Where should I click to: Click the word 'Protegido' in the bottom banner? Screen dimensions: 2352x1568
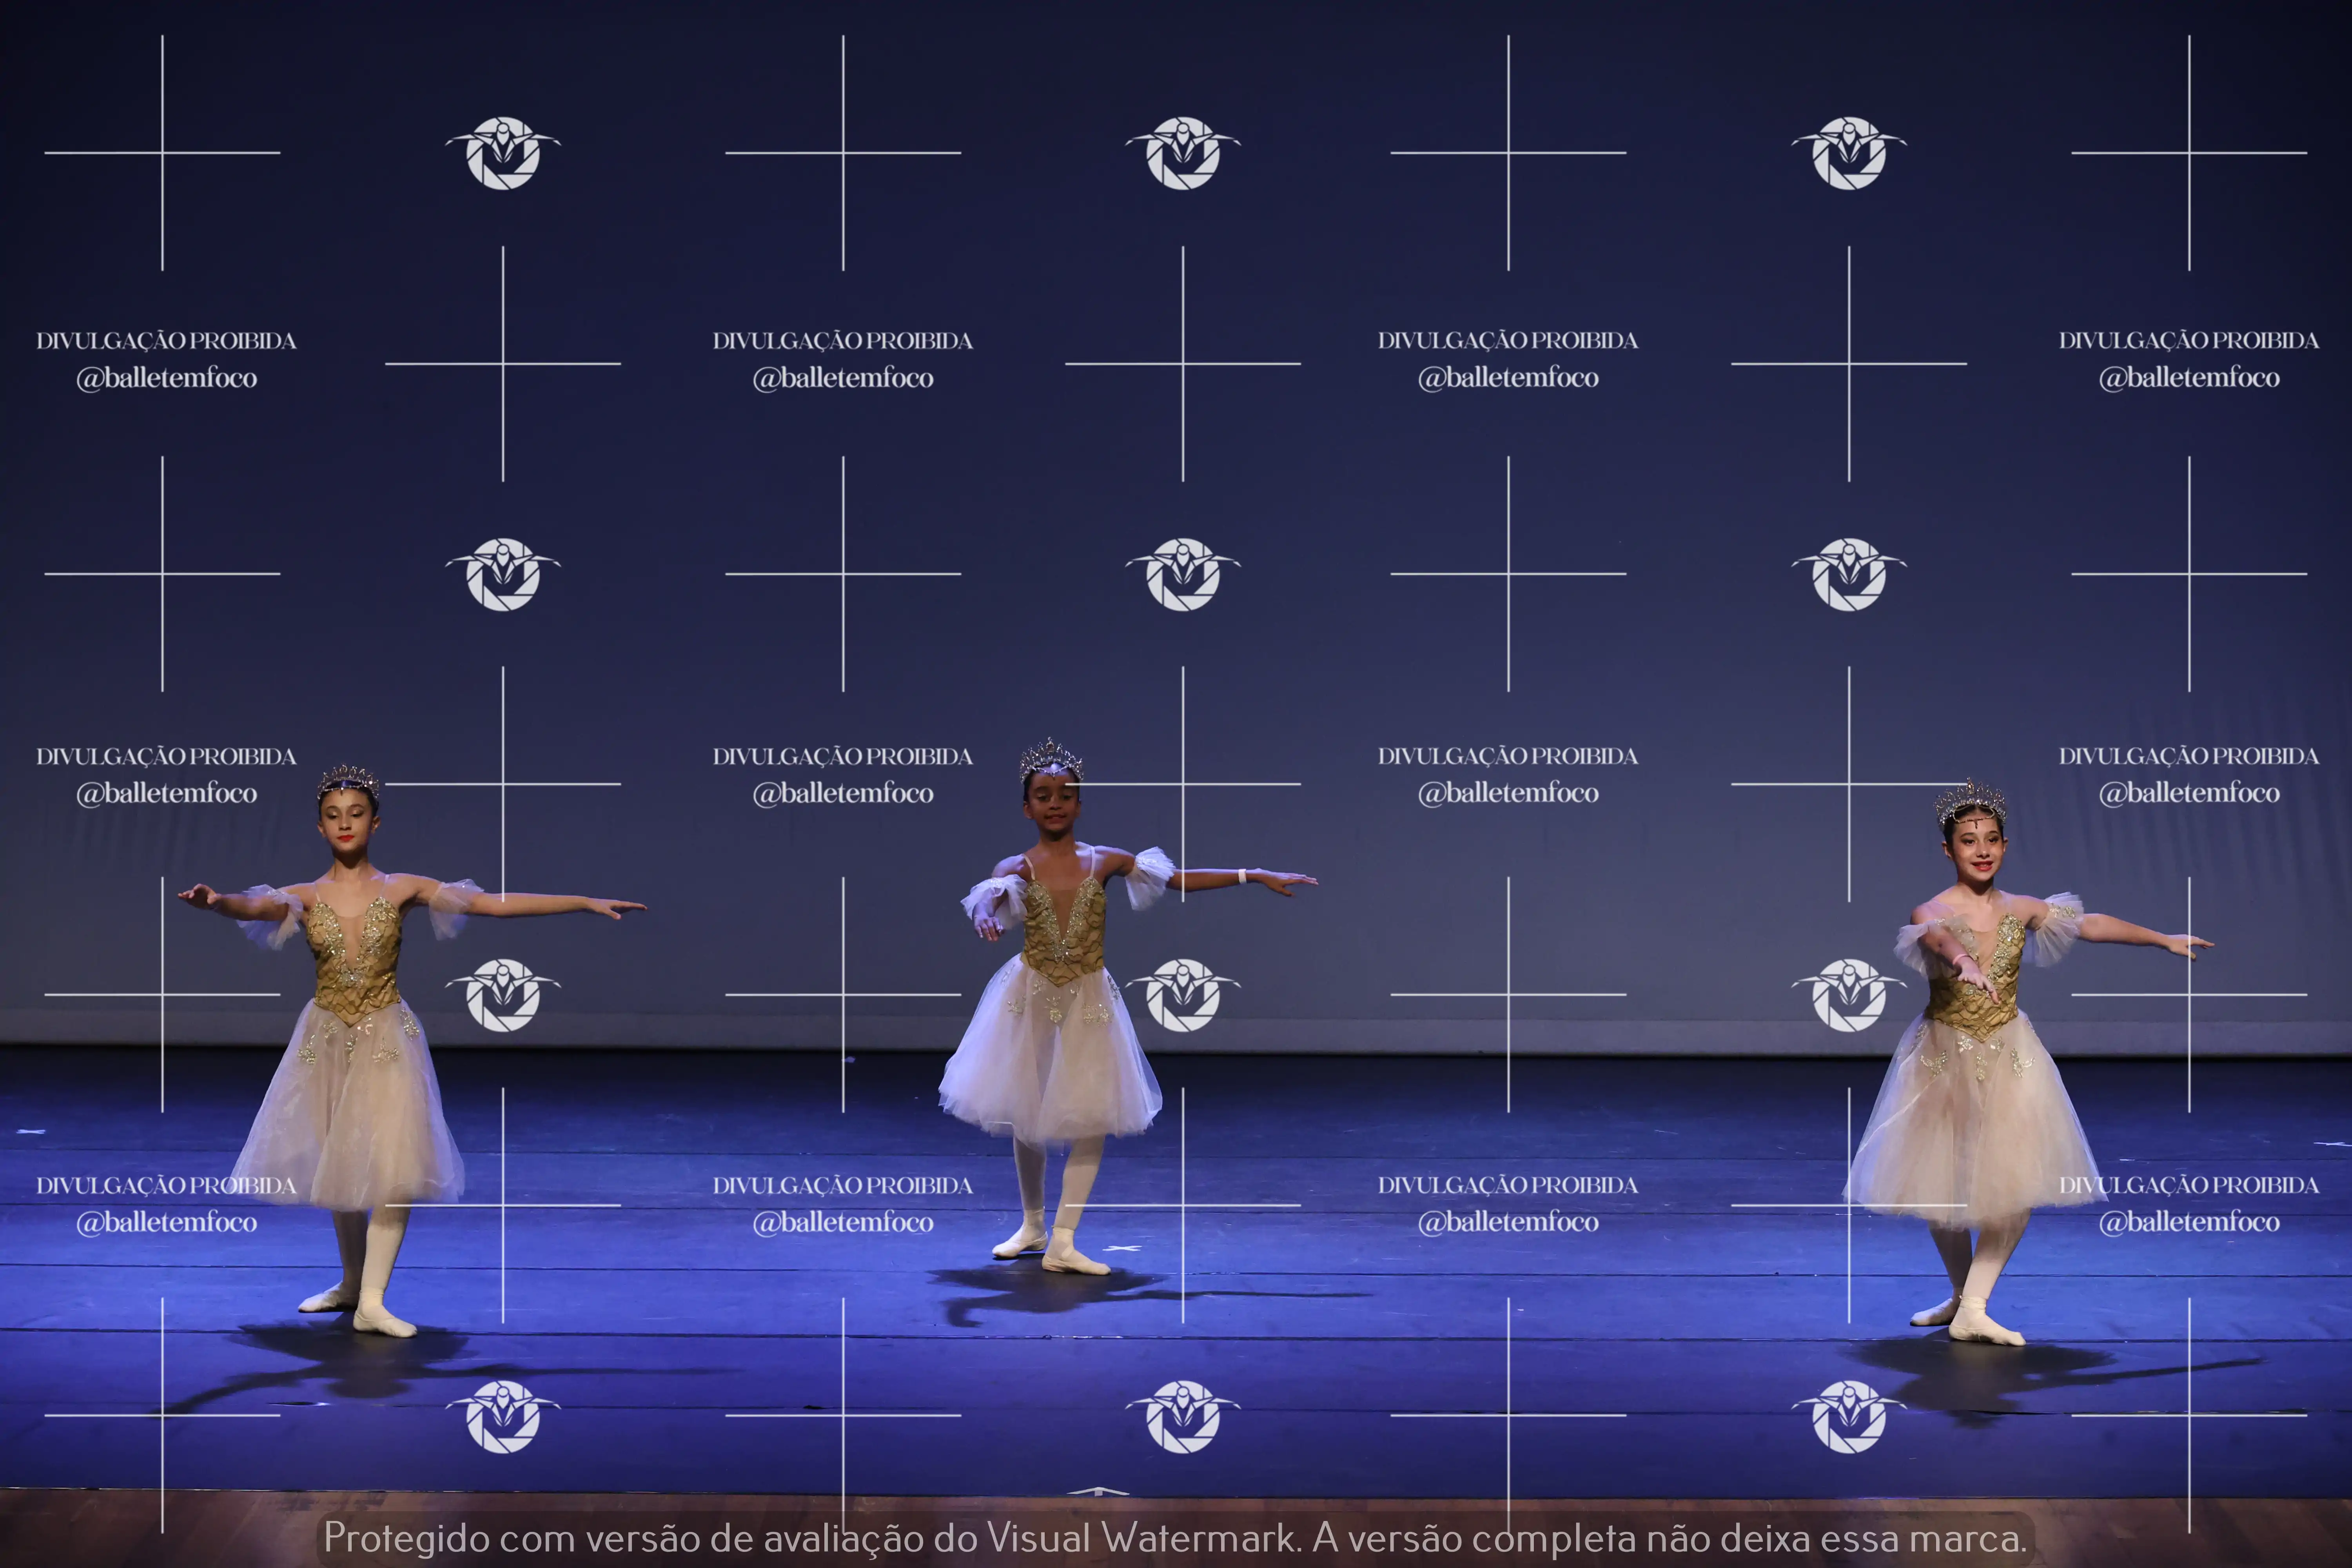pyautogui.click(x=406, y=1538)
